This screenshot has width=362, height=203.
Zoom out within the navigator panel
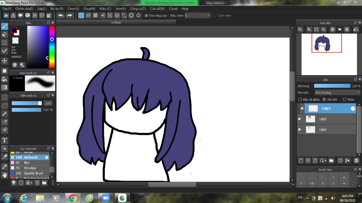click(323, 29)
